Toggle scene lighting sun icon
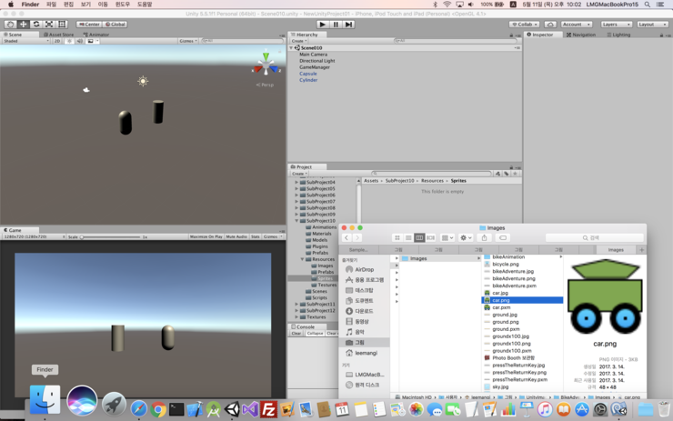The height and width of the screenshot is (421, 673). 69,41
